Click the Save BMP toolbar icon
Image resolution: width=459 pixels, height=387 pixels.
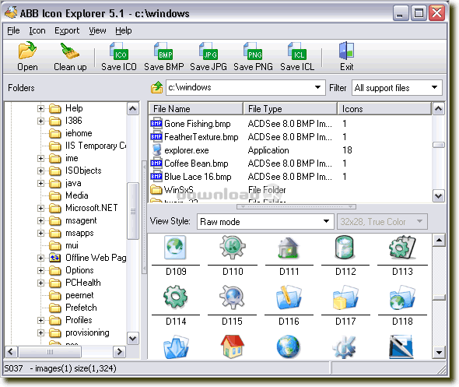(x=163, y=51)
